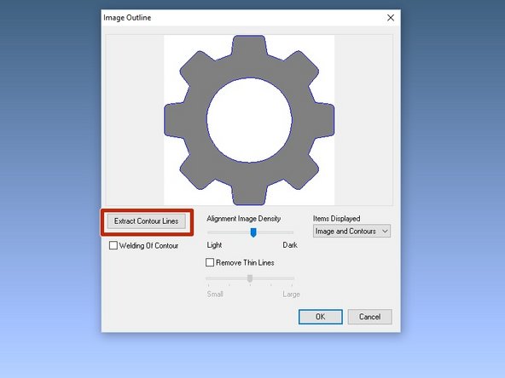Click the Image Outline title text

pos(127,18)
